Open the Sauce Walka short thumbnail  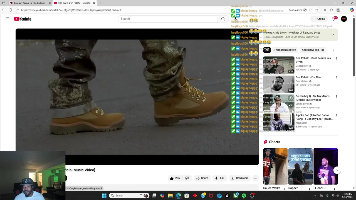click(x=275, y=166)
